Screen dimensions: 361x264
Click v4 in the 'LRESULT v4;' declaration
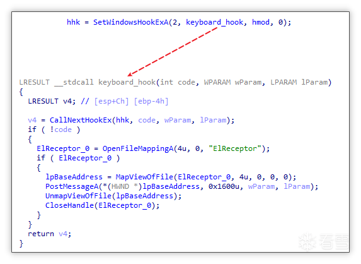pyautogui.click(x=67, y=101)
